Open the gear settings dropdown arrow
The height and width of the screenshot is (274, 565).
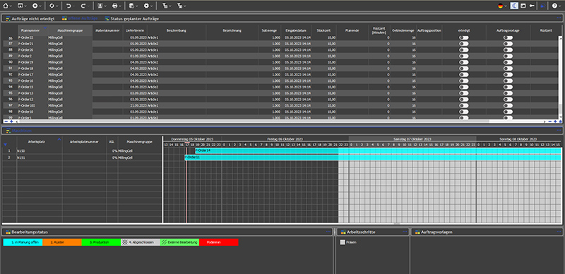point(152,6)
